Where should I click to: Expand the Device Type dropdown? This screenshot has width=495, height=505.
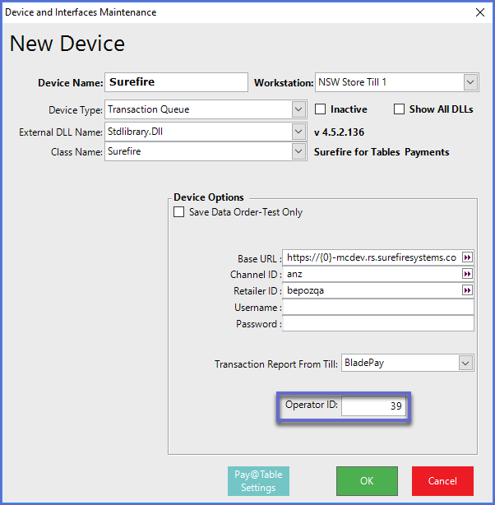coord(298,109)
